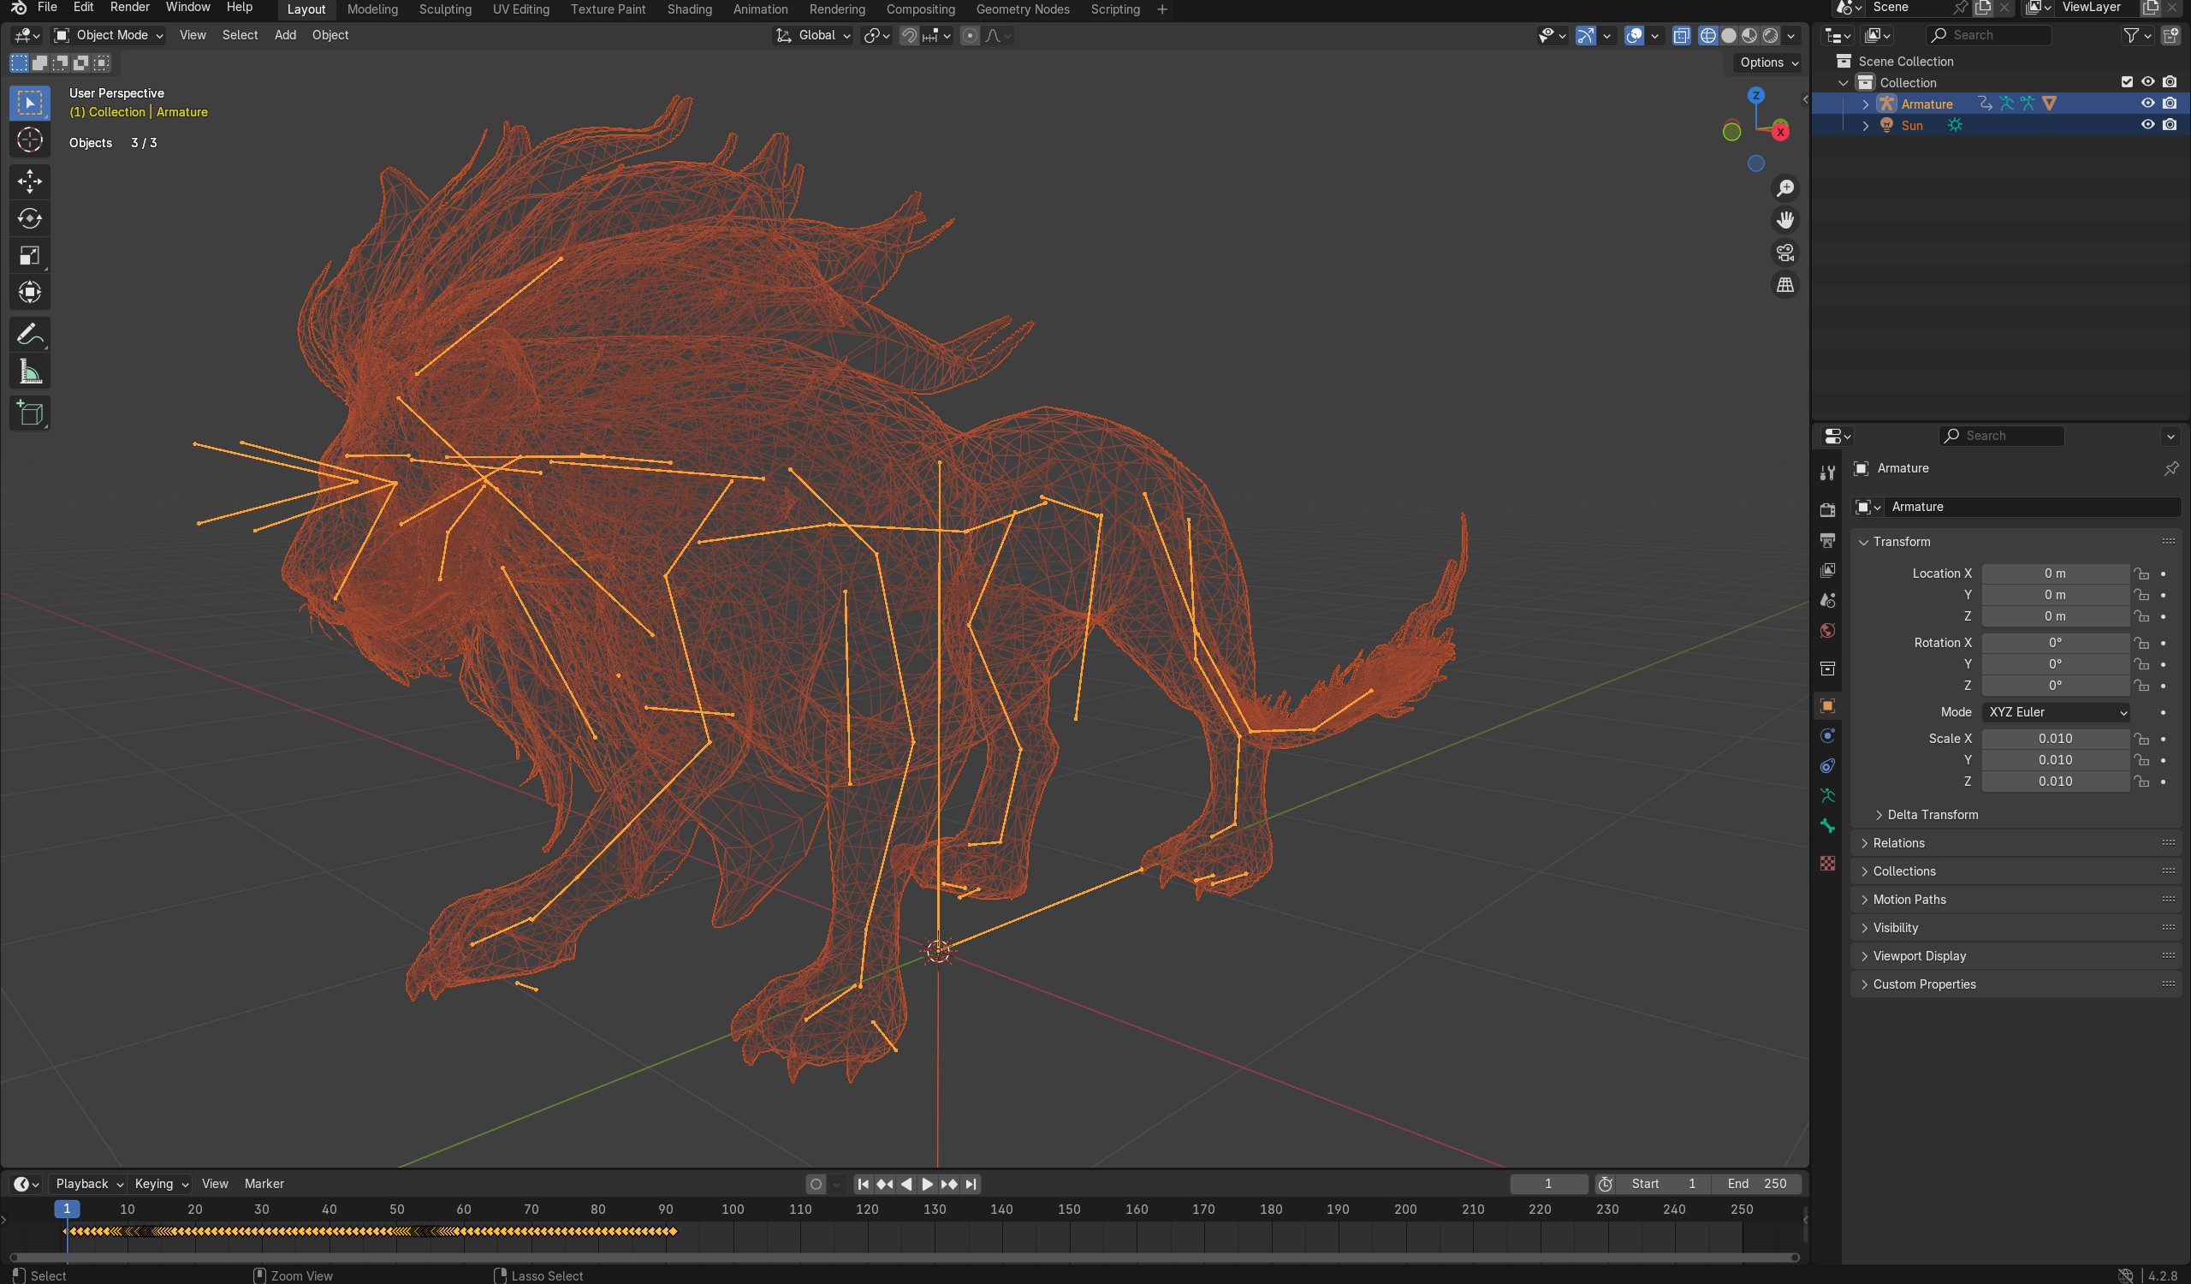Switch to orthographic/perspective grid view
The image size is (2191, 1284).
pos(1785,285)
